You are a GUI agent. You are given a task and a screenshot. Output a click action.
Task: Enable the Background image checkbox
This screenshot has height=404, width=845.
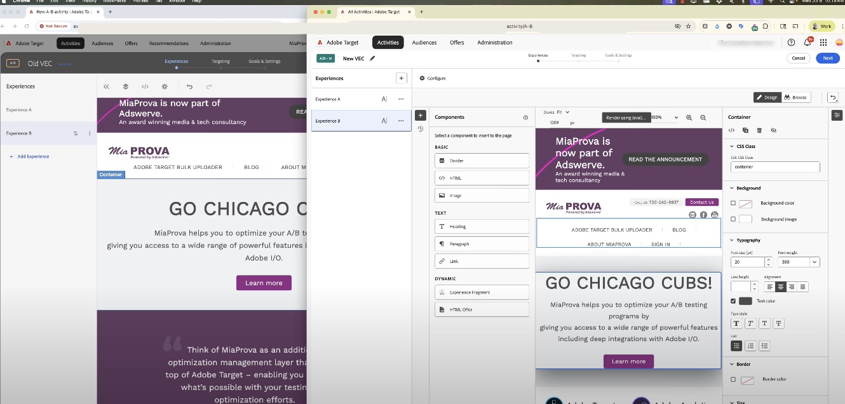click(733, 219)
